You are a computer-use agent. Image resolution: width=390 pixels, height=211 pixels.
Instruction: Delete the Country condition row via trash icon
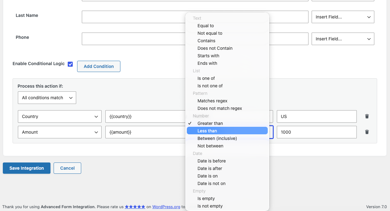click(367, 116)
